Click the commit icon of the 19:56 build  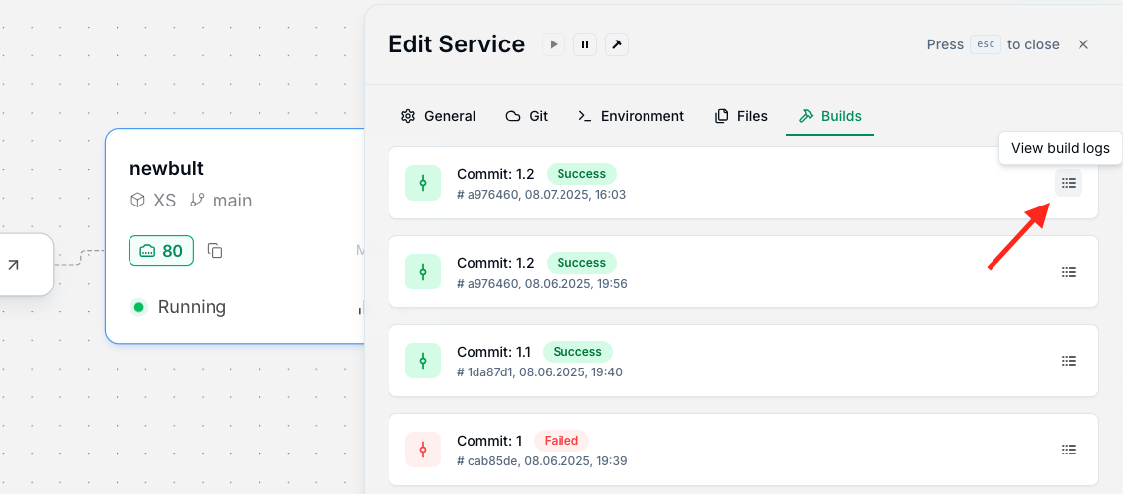pos(422,272)
